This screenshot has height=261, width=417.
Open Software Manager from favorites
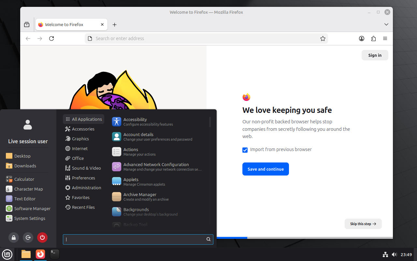[28, 208]
